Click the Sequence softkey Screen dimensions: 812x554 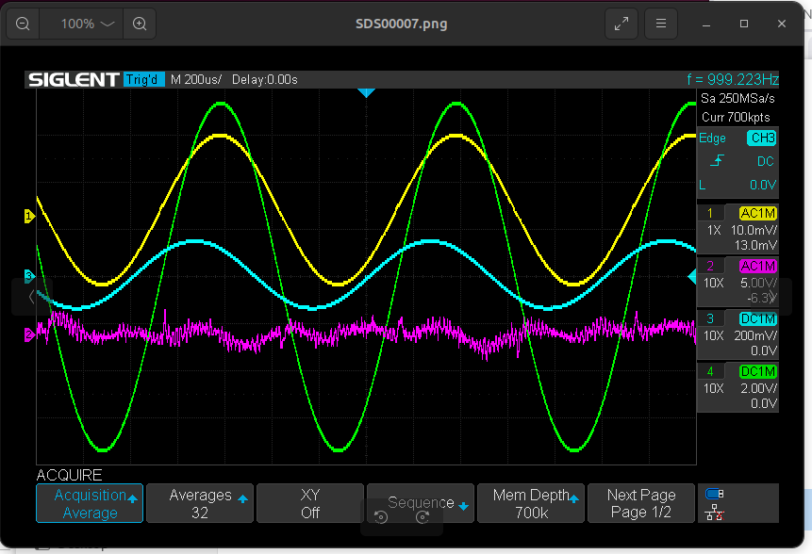coord(421,502)
